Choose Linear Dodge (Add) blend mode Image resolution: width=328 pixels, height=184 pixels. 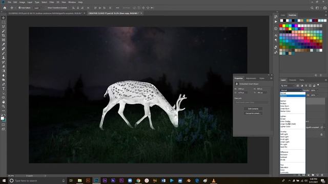pos(288,124)
